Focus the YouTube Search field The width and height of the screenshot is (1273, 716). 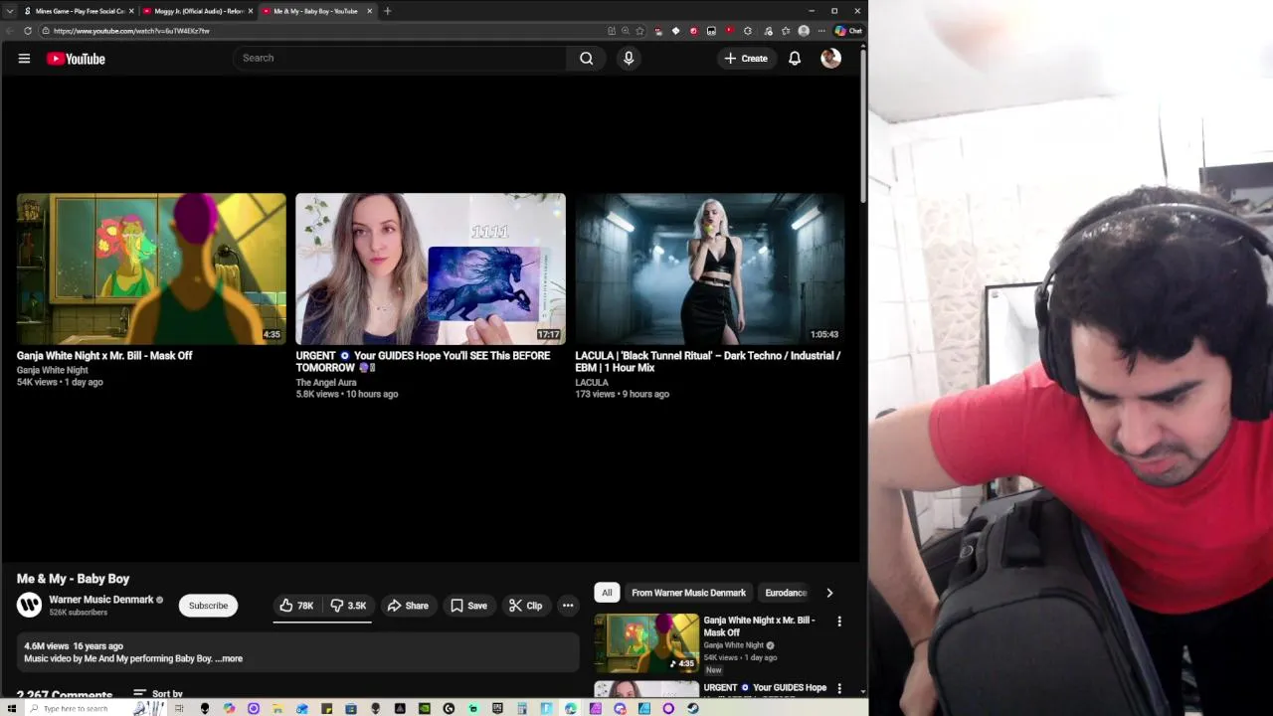click(401, 58)
